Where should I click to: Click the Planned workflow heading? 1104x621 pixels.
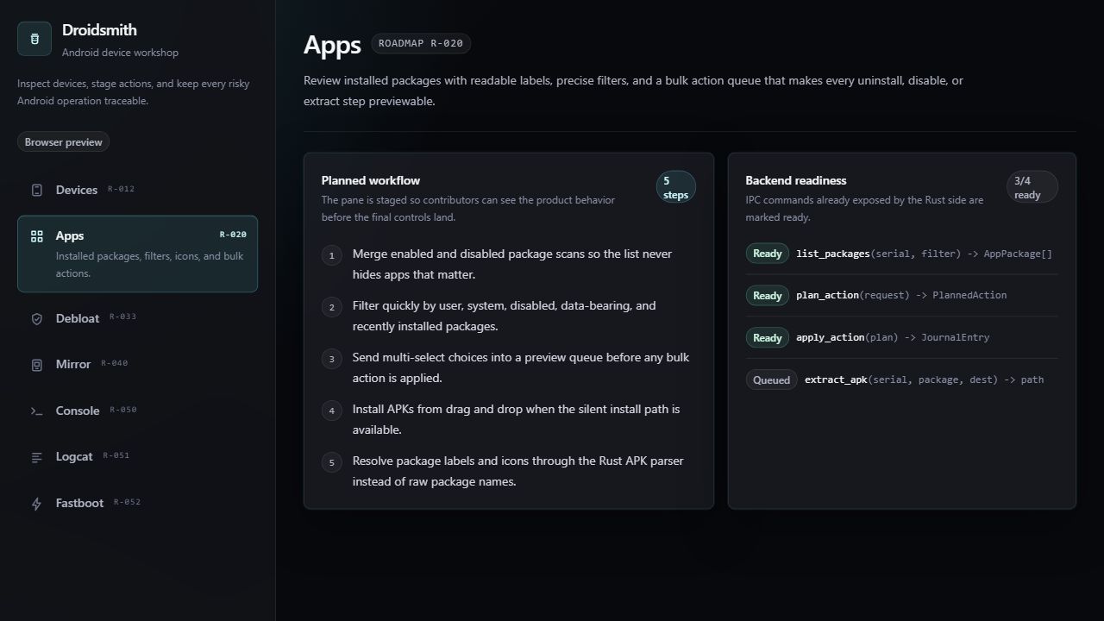371,180
